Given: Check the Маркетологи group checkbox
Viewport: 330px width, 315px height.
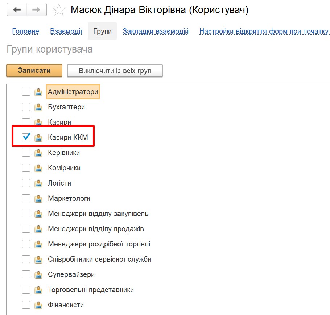Looking at the screenshot, I should [26, 198].
